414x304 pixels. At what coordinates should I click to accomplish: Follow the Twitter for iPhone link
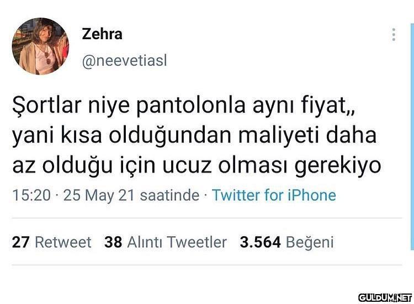coord(274,195)
